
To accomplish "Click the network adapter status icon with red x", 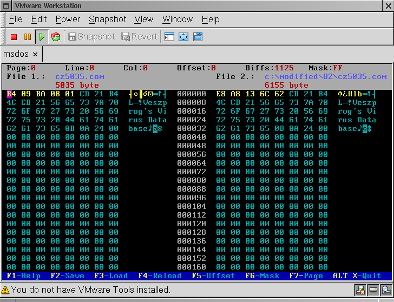I will click(x=360, y=290).
